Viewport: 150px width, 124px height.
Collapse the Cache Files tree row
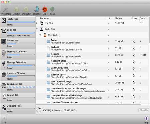click(x=37, y=29)
